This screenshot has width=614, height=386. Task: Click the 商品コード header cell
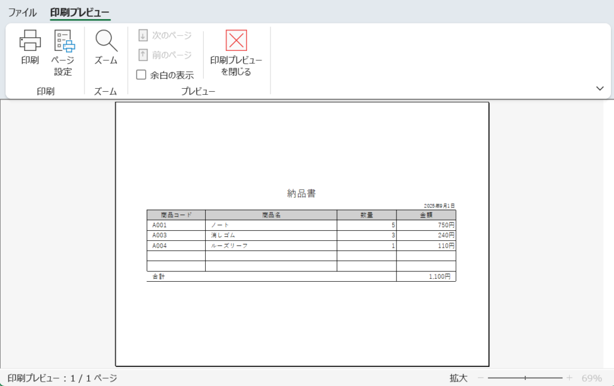click(x=176, y=215)
